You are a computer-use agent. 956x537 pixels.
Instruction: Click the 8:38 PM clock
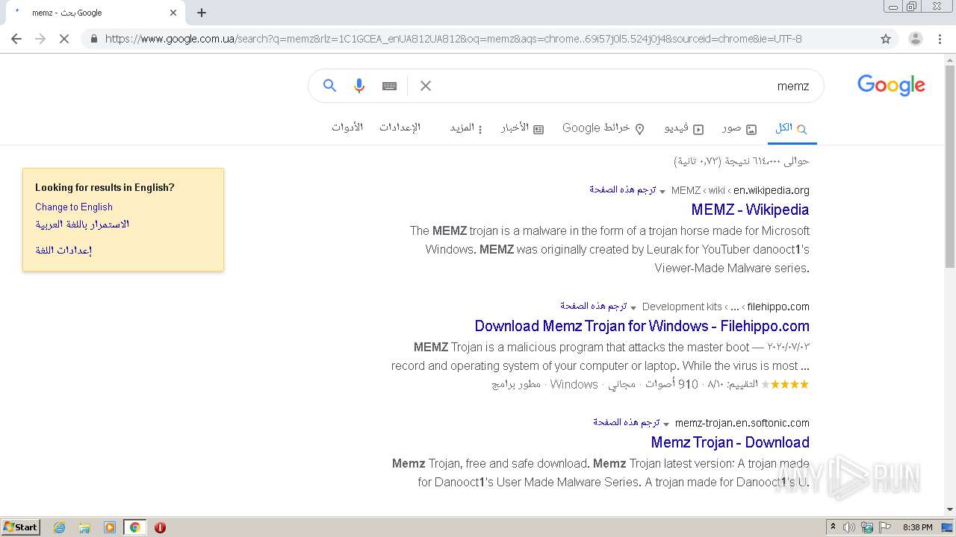(x=918, y=527)
